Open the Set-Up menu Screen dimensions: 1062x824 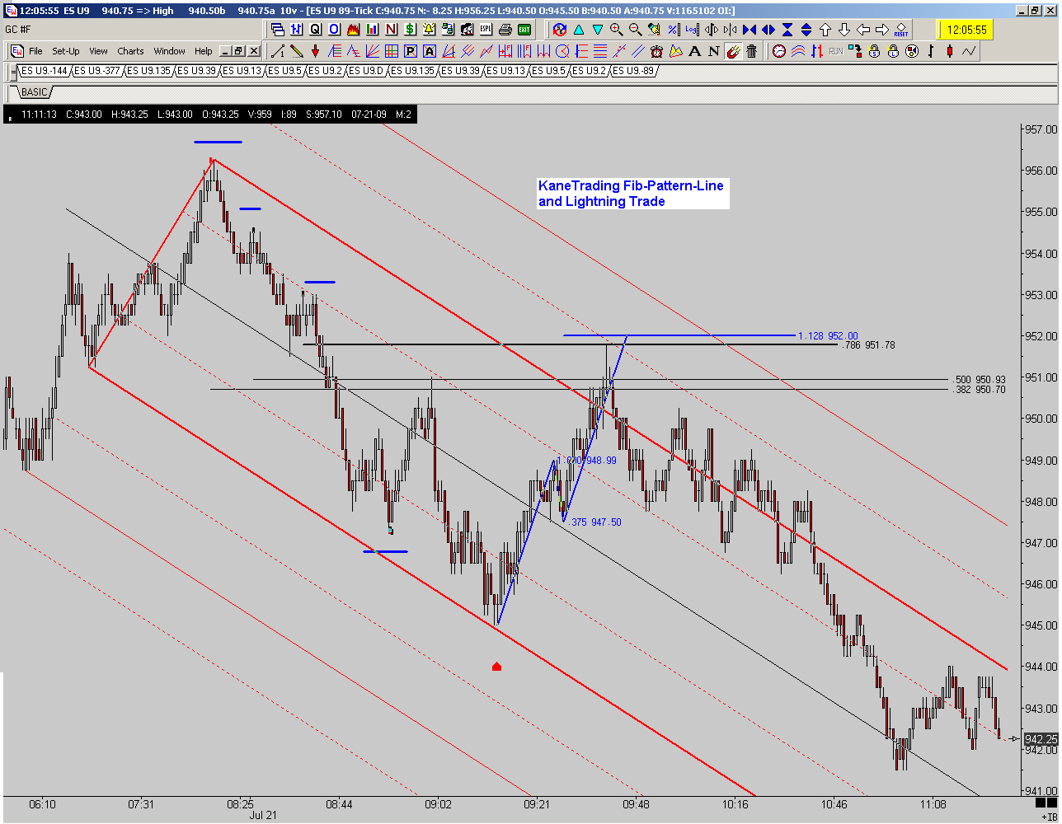pos(66,51)
